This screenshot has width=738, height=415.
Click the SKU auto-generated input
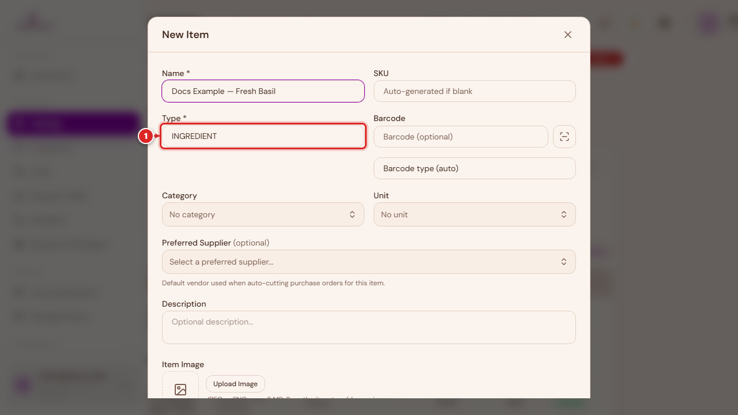click(x=475, y=91)
